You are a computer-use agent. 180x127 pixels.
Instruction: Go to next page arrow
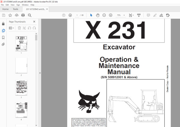[70, 15]
